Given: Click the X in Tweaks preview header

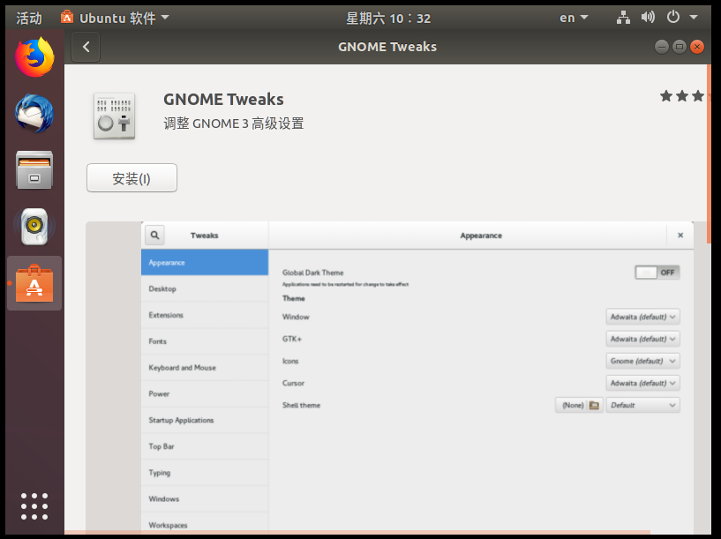Looking at the screenshot, I should pos(680,236).
